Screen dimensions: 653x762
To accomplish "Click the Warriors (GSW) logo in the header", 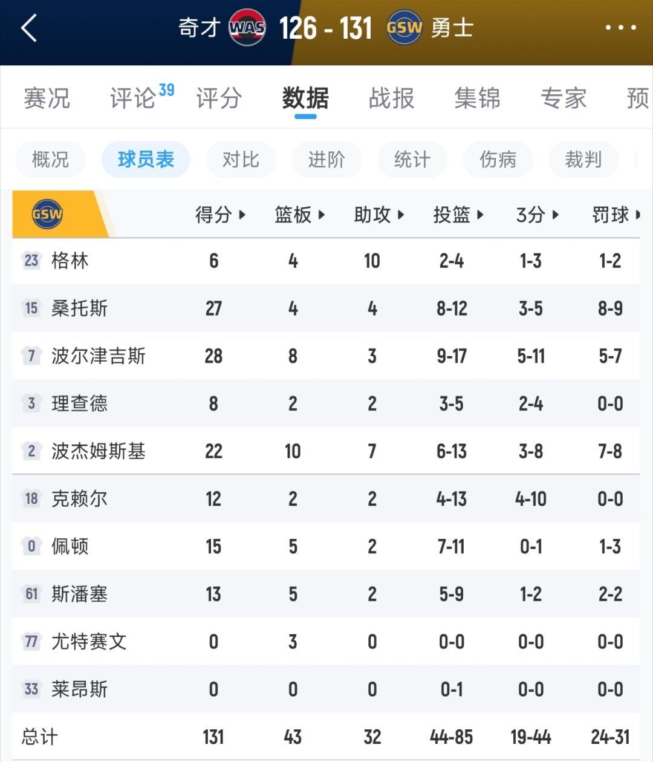I will [x=404, y=27].
